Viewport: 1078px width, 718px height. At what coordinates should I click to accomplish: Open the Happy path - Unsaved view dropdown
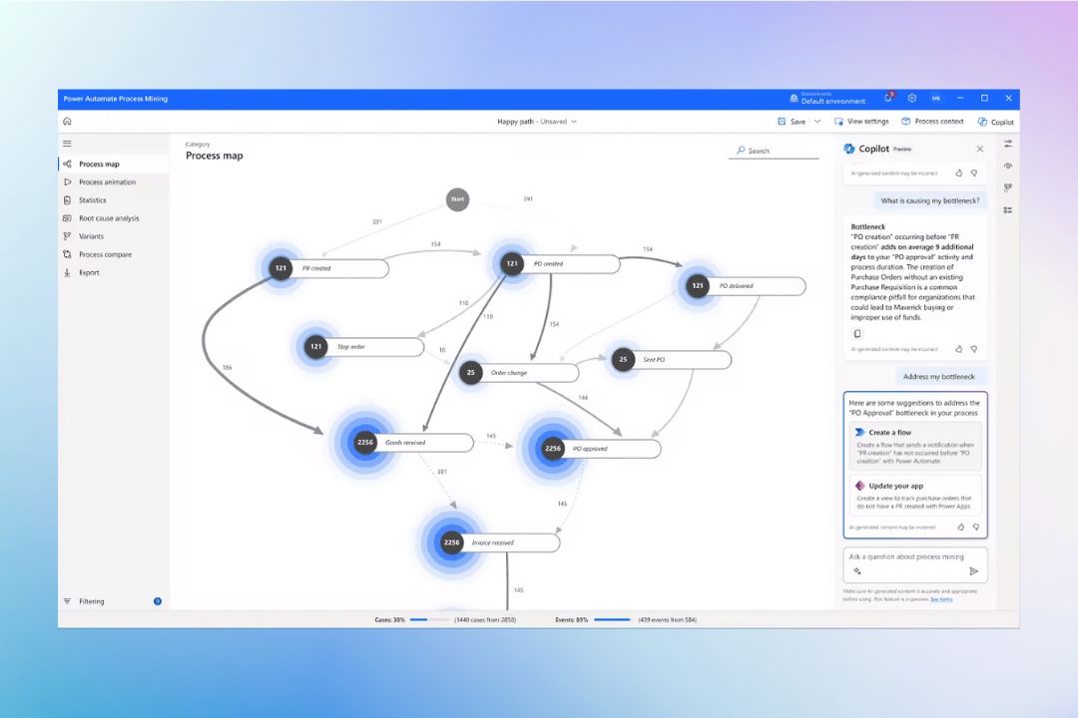[537, 122]
